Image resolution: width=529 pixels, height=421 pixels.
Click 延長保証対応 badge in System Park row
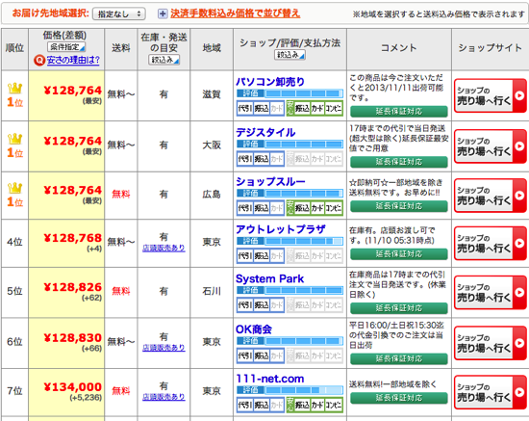[x=399, y=308]
